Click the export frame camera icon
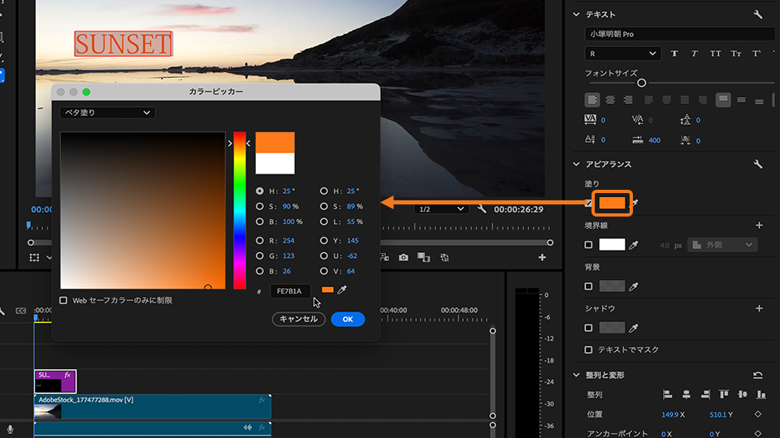The height and width of the screenshot is (438, 780). tap(404, 258)
